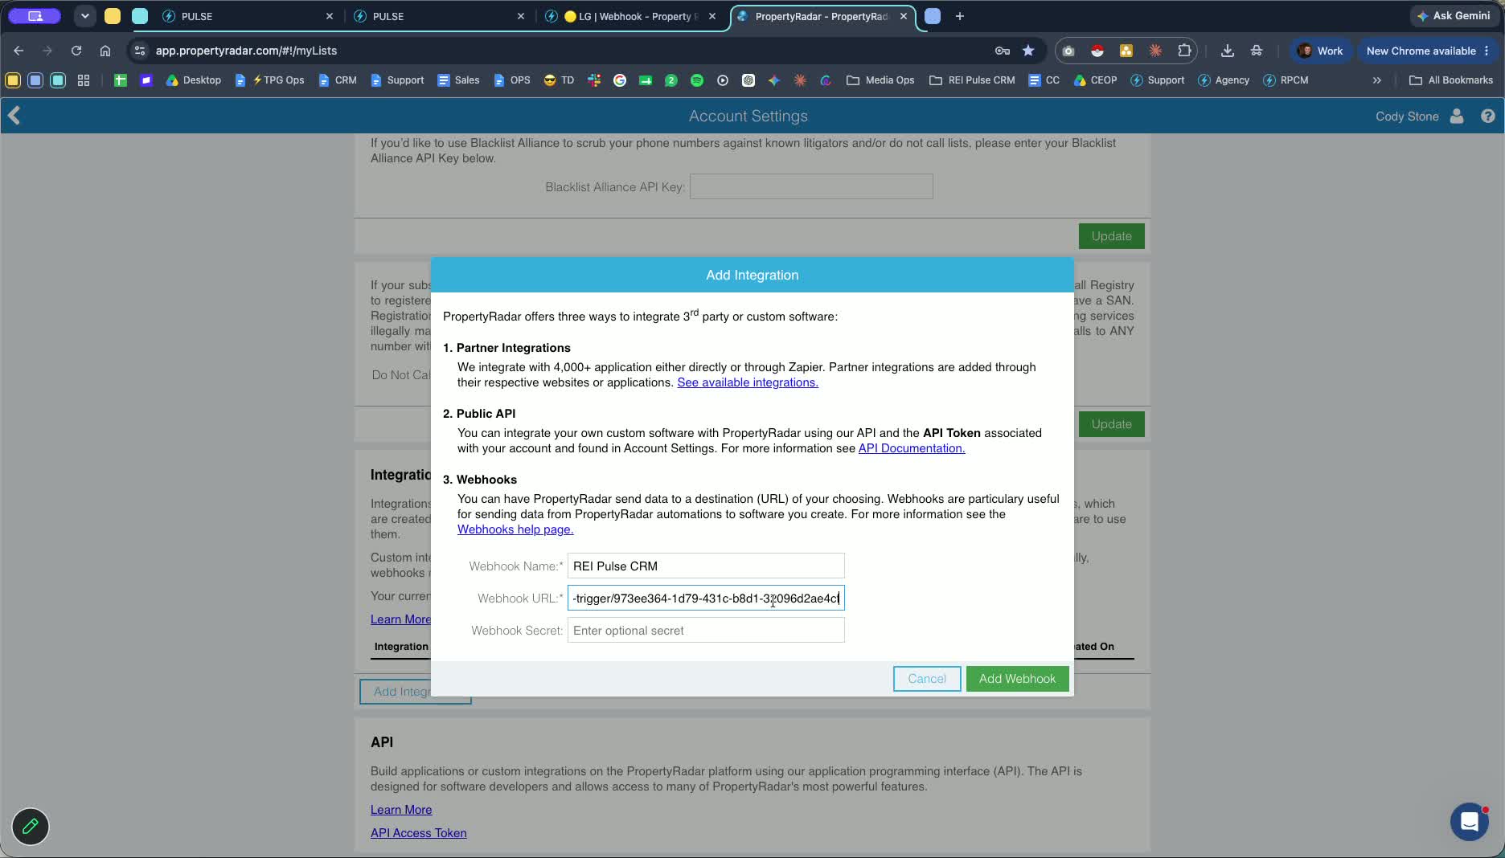Click the Pokeball extension icon

pos(1097,51)
